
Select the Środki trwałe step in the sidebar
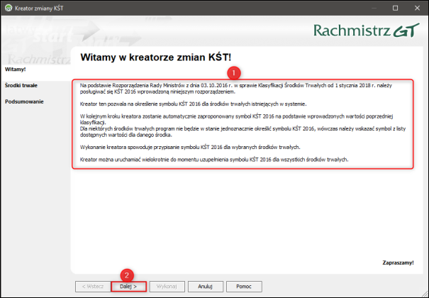click(21, 85)
